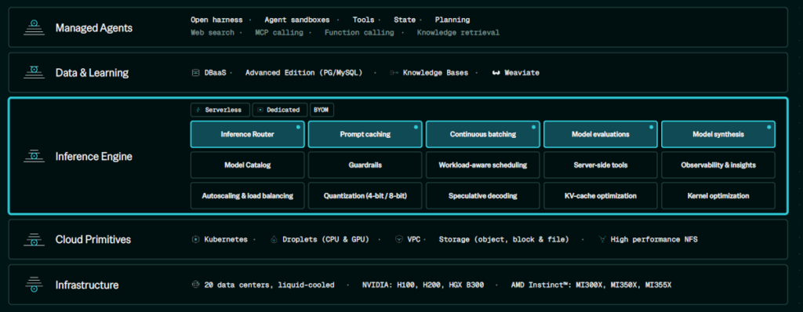Select the Workload-aware scheduling tile
Viewport: 803px width, 312px height.
point(483,165)
